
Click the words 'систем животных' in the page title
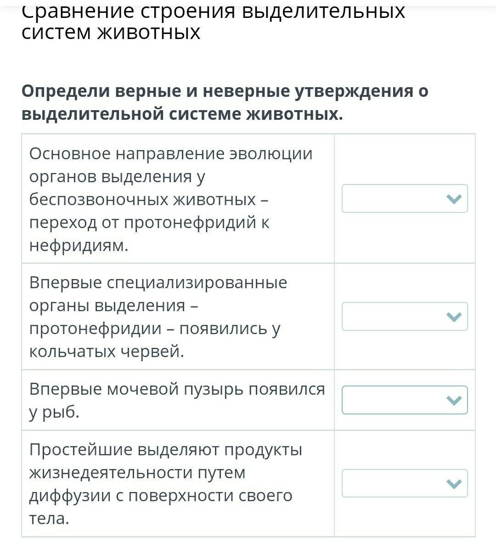point(111,32)
